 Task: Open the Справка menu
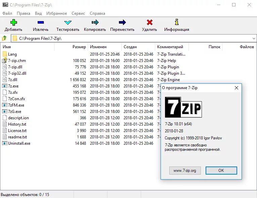[97, 13]
